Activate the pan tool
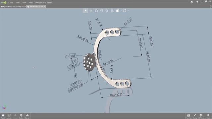The image size is (212, 119). click(91, 11)
